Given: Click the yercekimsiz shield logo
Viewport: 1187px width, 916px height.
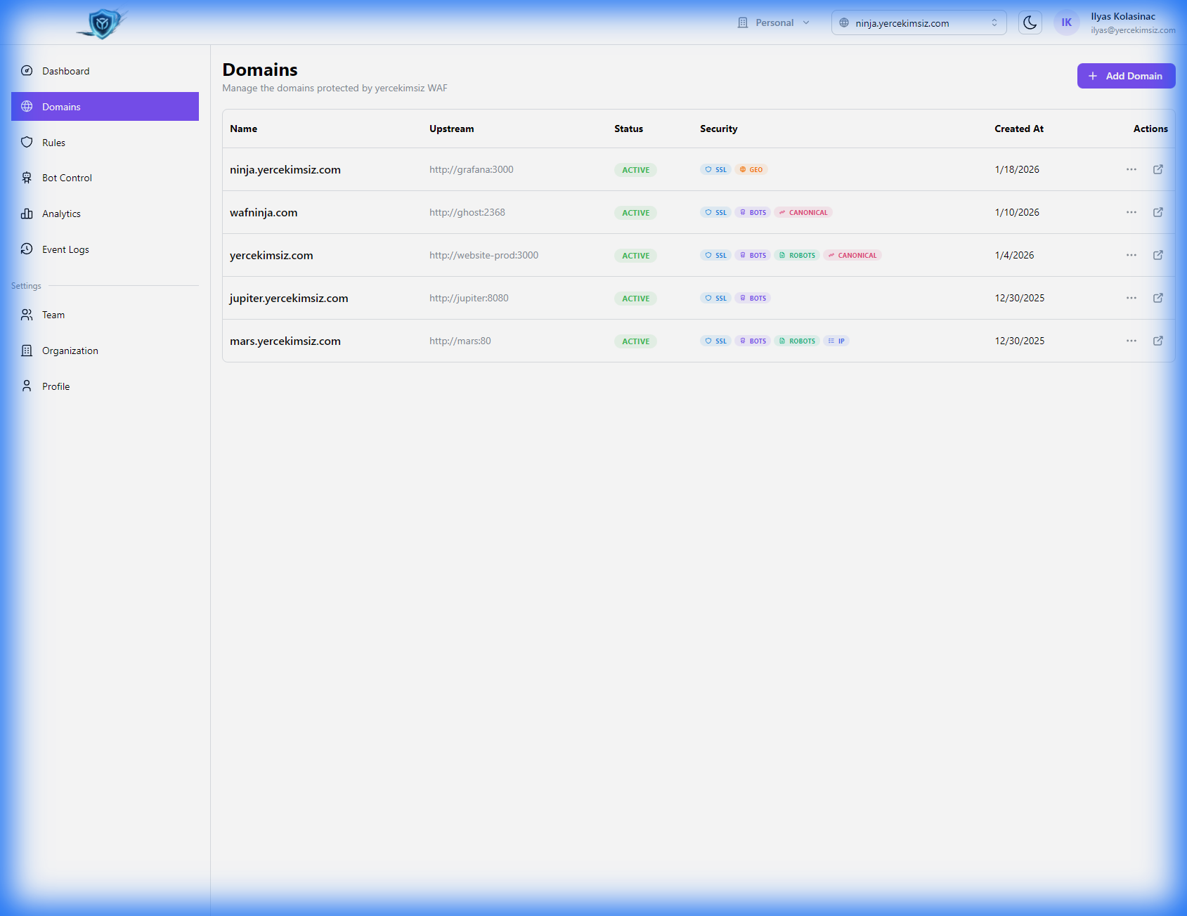Looking at the screenshot, I should [x=103, y=23].
